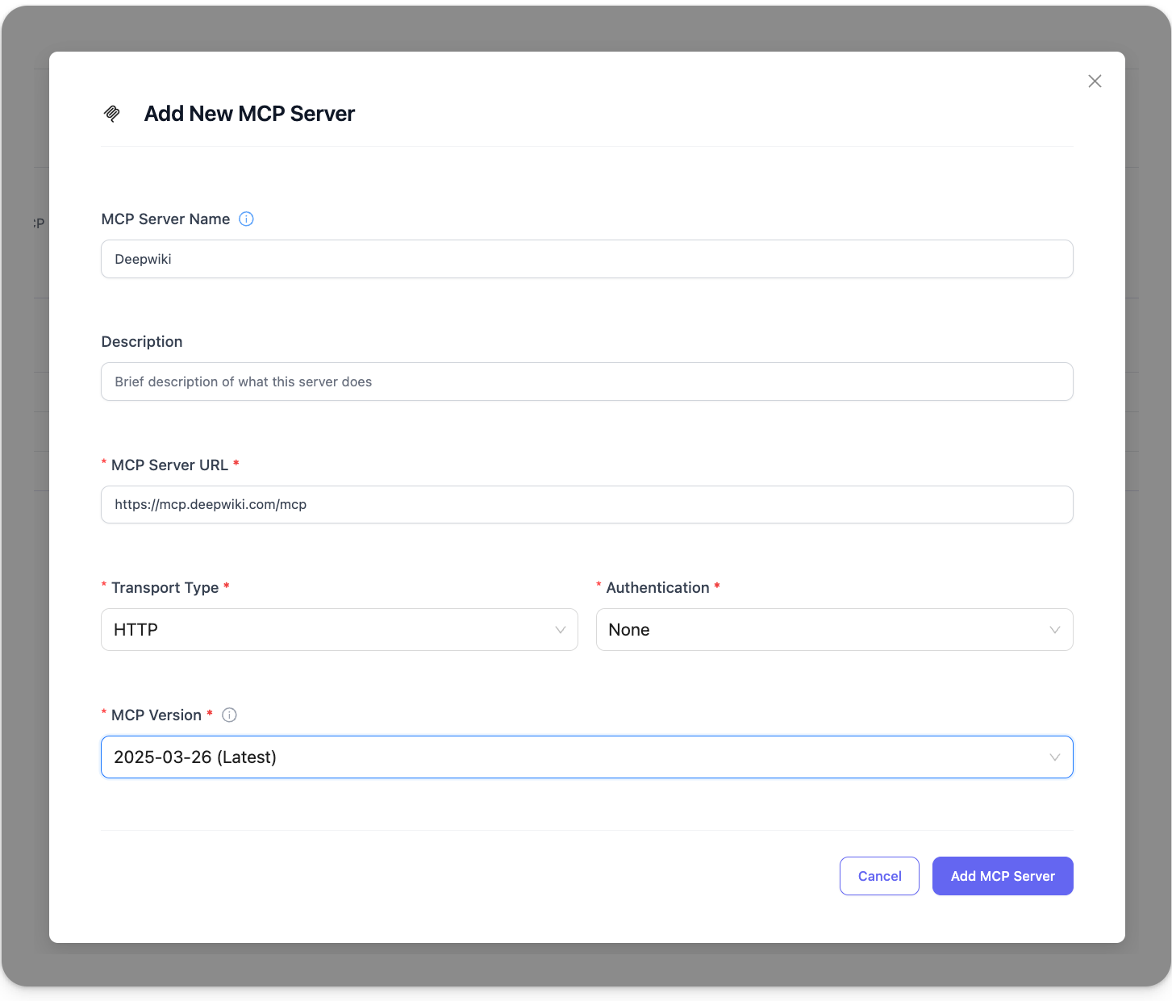Select the 2025-03-26 (Latest) version value
This screenshot has height=1001, width=1172.
(194, 757)
